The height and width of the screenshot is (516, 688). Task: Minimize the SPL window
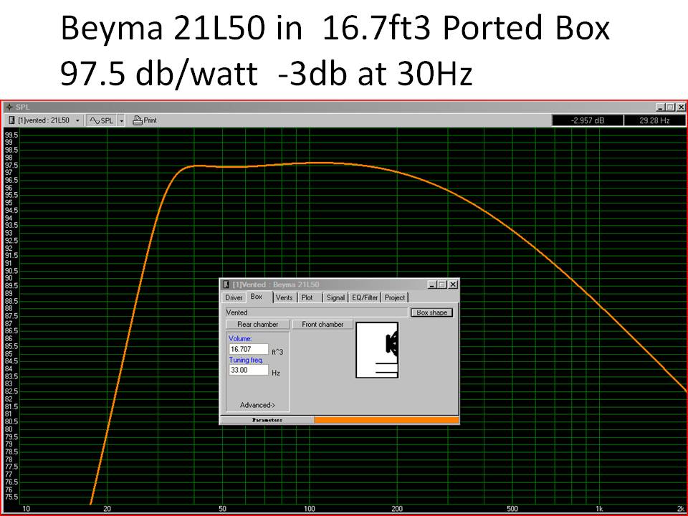pyautogui.click(x=660, y=107)
